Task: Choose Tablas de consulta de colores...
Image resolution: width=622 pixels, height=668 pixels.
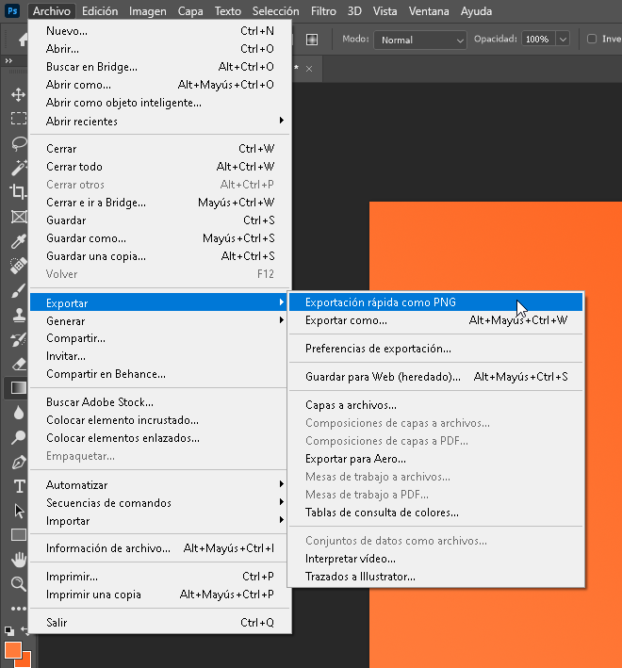Action: point(435,513)
